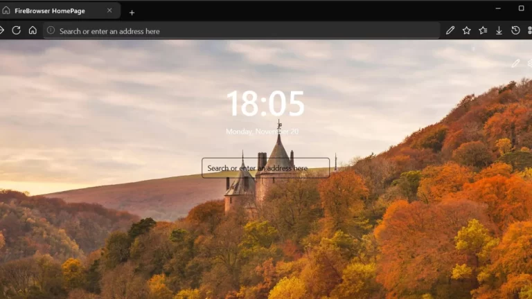Go to the home page icon in toolbar

(x=33, y=30)
